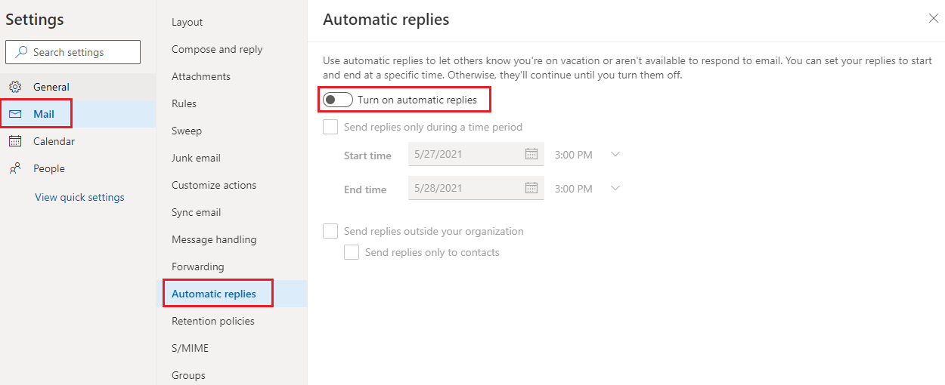The width and height of the screenshot is (945, 385).
Task: Turn on automatic replies toggle
Action: click(338, 100)
